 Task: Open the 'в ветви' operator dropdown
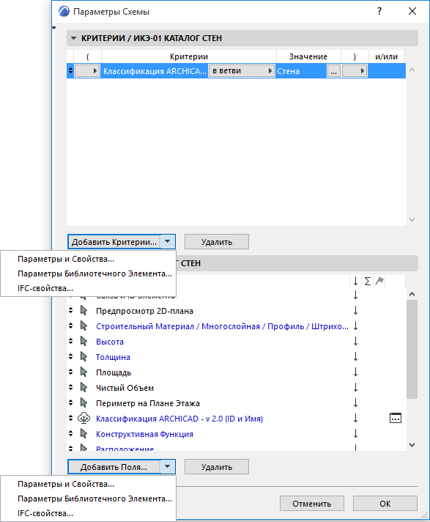242,71
